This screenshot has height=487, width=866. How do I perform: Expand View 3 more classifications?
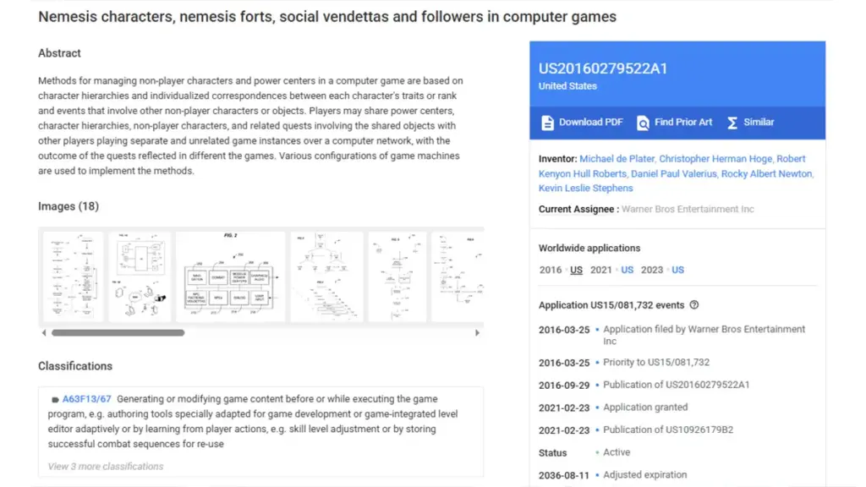(x=106, y=467)
